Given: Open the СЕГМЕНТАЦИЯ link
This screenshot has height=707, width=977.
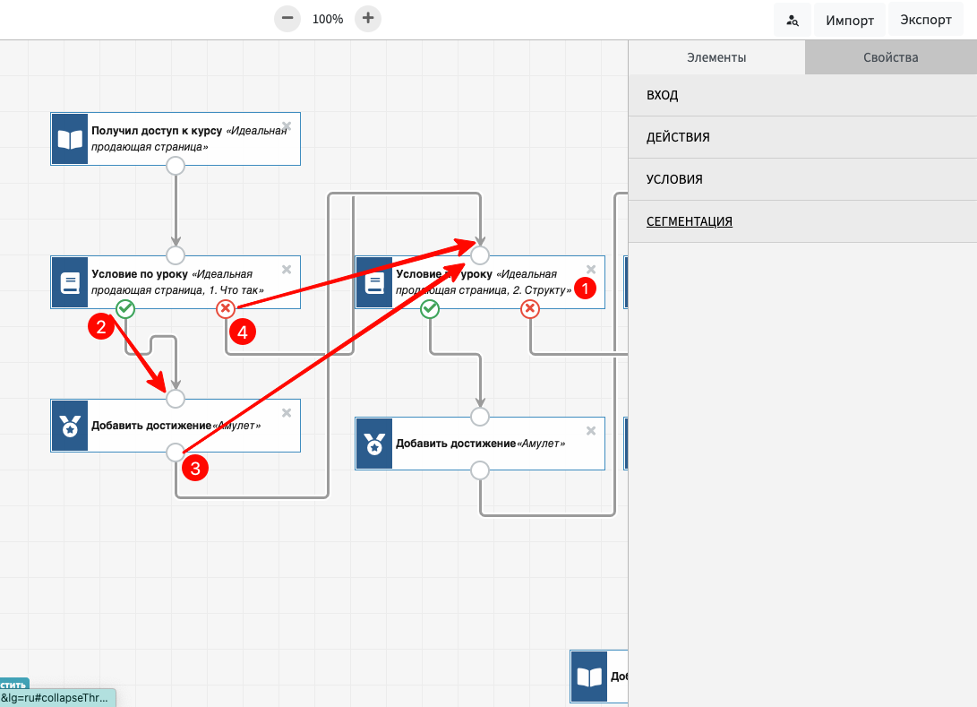Looking at the screenshot, I should (x=690, y=221).
